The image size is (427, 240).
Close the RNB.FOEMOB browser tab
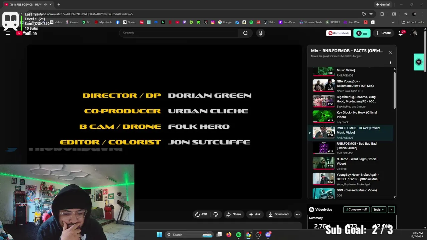pos(51,4)
